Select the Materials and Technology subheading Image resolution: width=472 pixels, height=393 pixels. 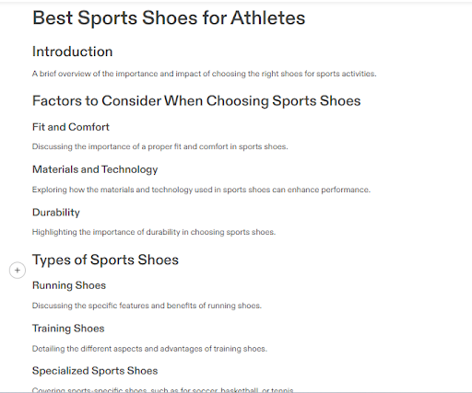click(x=95, y=169)
